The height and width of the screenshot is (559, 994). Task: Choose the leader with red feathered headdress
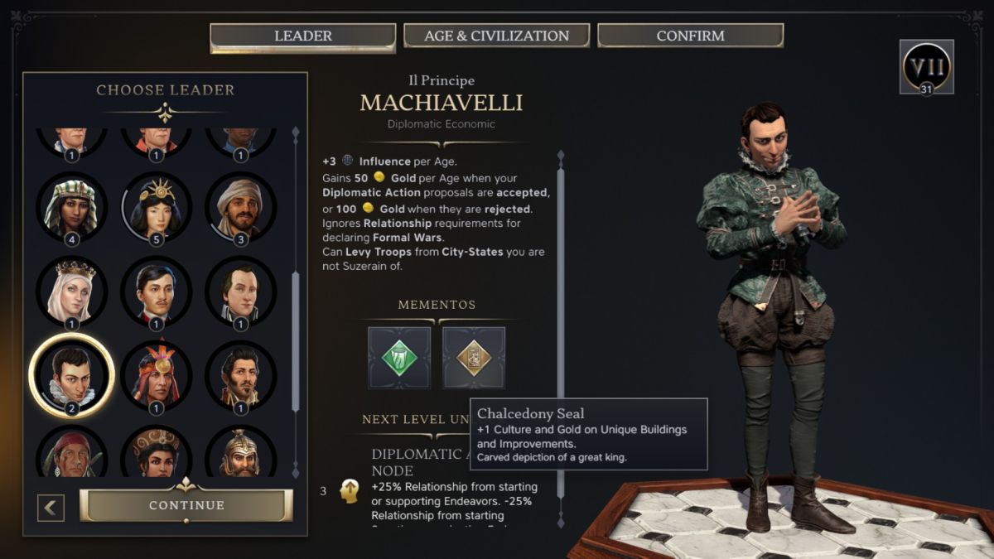click(x=156, y=376)
